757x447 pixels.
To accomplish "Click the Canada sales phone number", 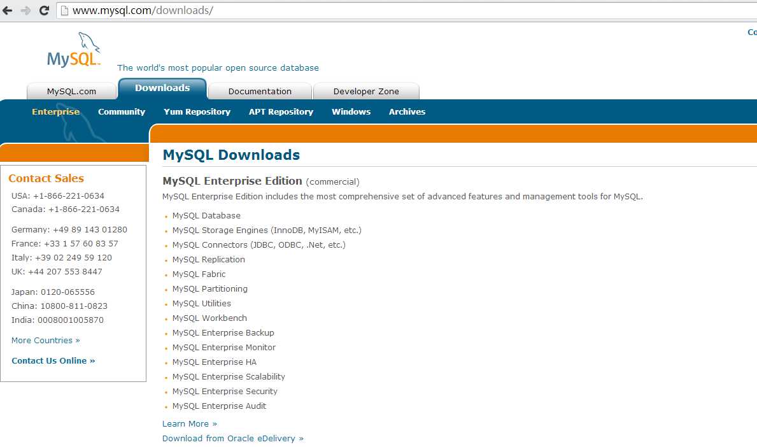I will [83, 209].
